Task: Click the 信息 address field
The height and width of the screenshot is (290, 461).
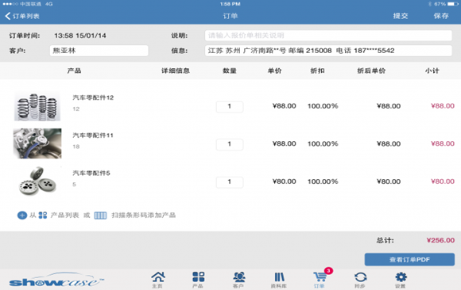Action: pyautogui.click(x=328, y=51)
